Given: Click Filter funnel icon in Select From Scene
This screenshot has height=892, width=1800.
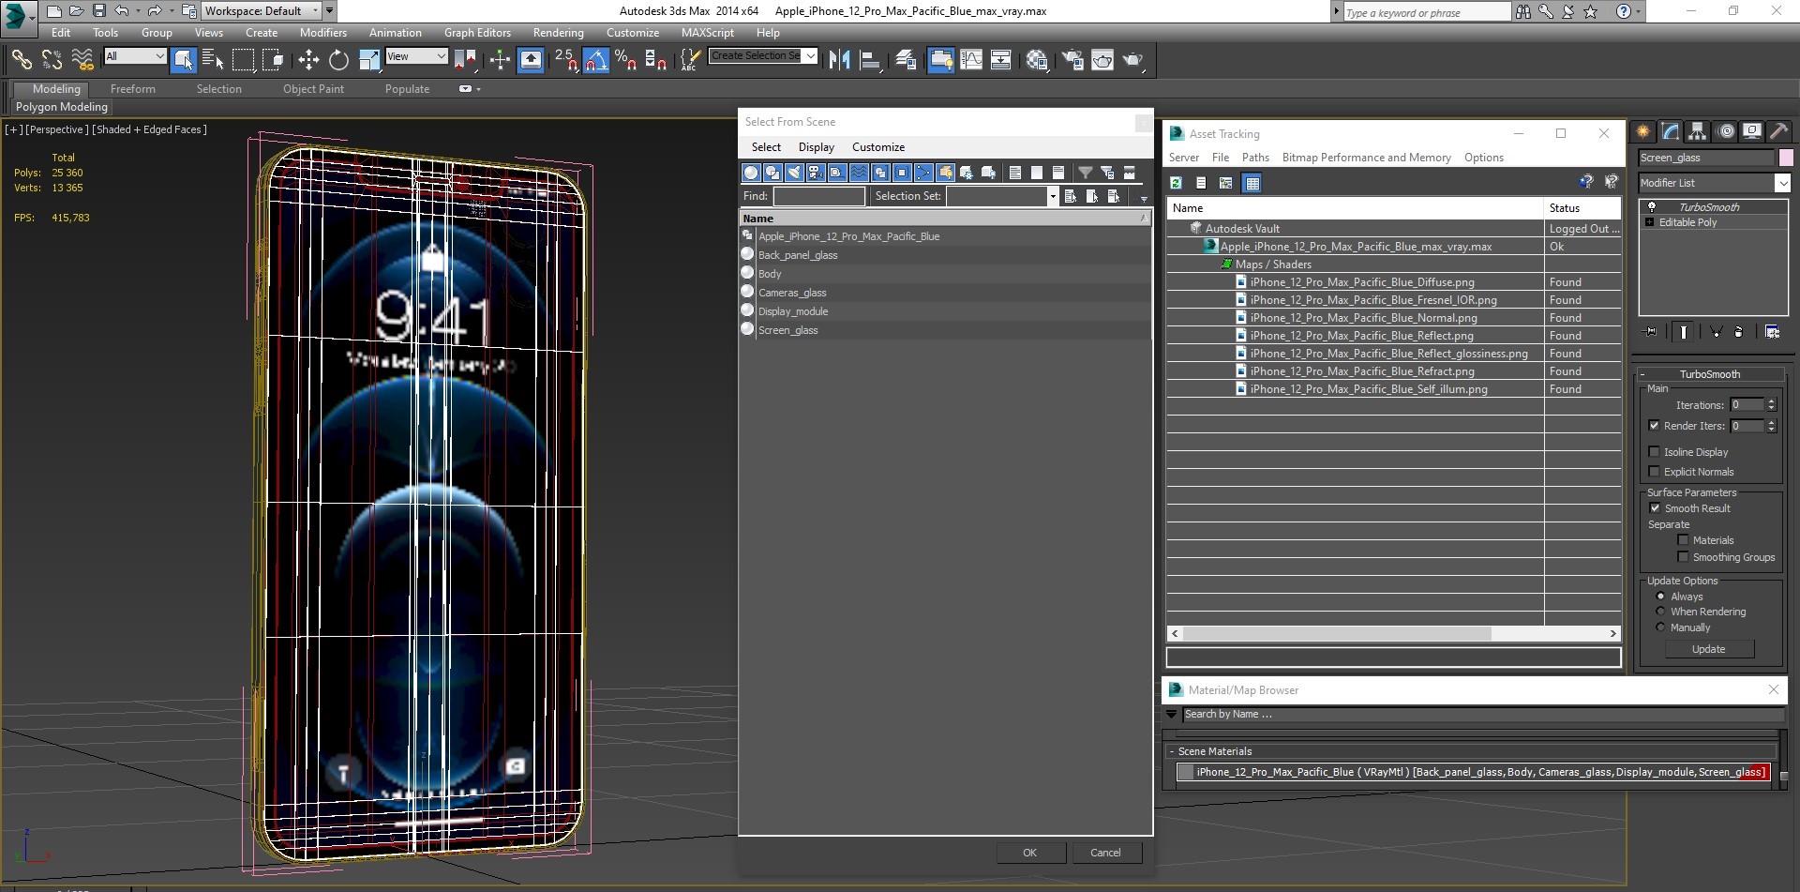Looking at the screenshot, I should point(1085,173).
